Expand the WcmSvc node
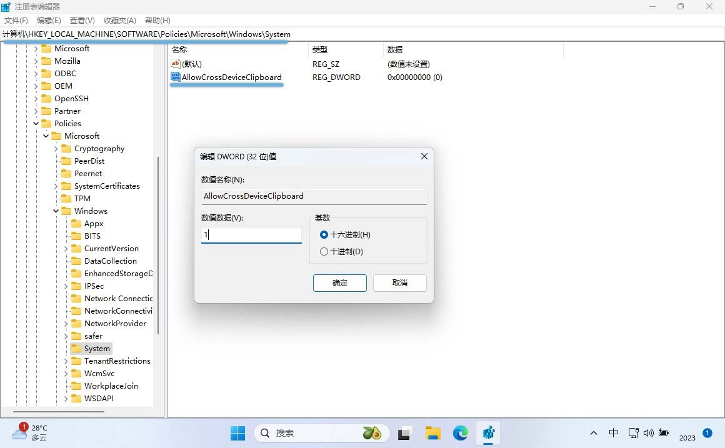This screenshot has width=725, height=448. pos(66,374)
